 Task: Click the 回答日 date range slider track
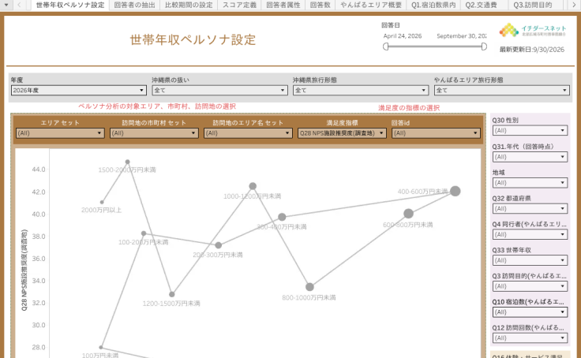435,47
